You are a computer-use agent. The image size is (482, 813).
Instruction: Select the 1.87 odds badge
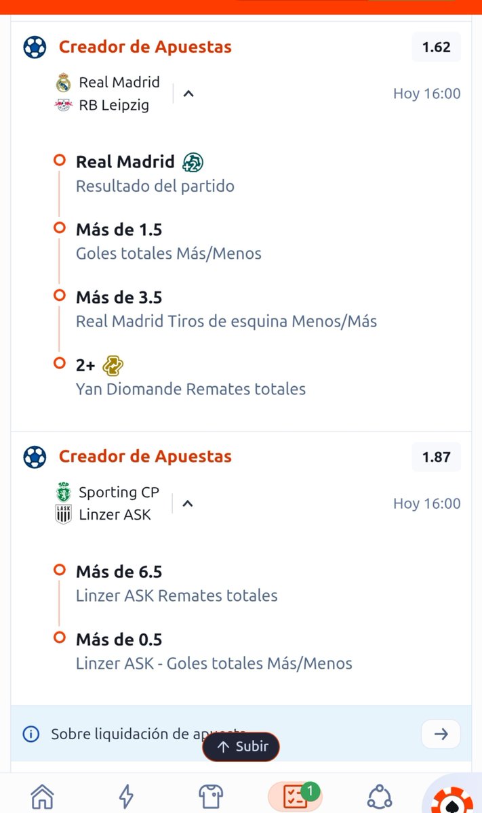[436, 457]
